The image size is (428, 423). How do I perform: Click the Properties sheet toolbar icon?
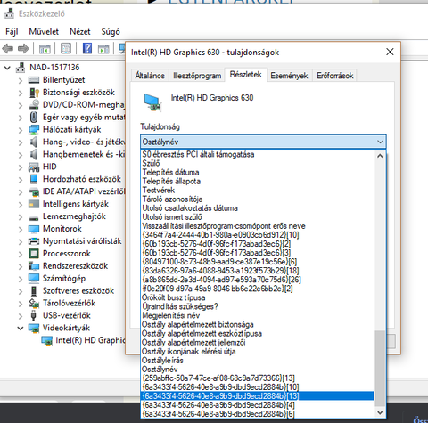coord(66,48)
